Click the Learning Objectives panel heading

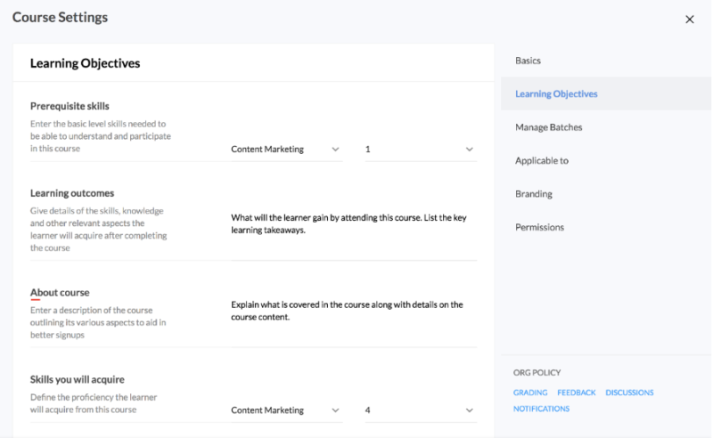tap(85, 63)
